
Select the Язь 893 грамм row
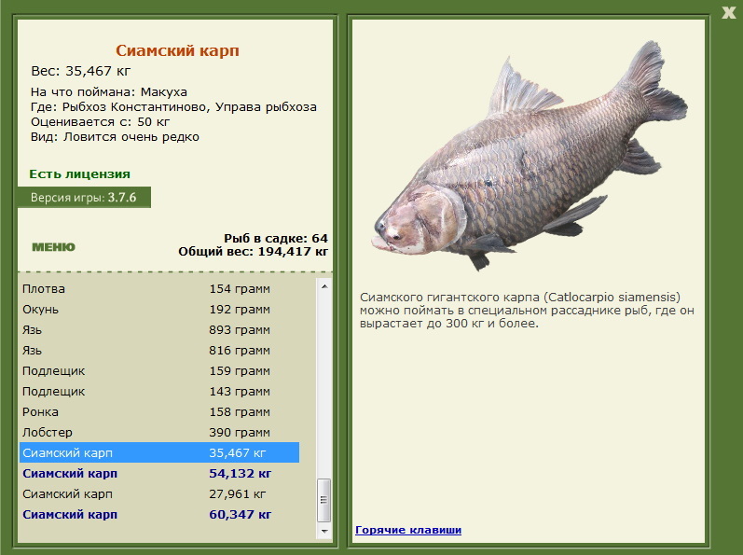[x=159, y=329]
